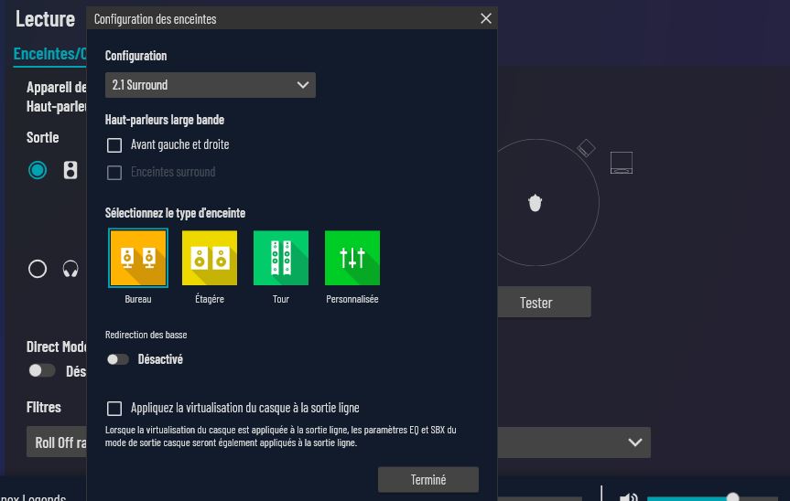Close the Configuration des enceintes dialog
Viewport: 790px width, 501px height.
486,18
